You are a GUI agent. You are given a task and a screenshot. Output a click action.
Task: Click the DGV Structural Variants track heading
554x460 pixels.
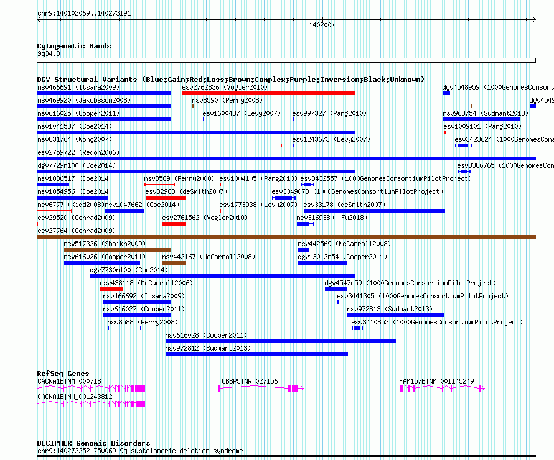tap(231, 80)
